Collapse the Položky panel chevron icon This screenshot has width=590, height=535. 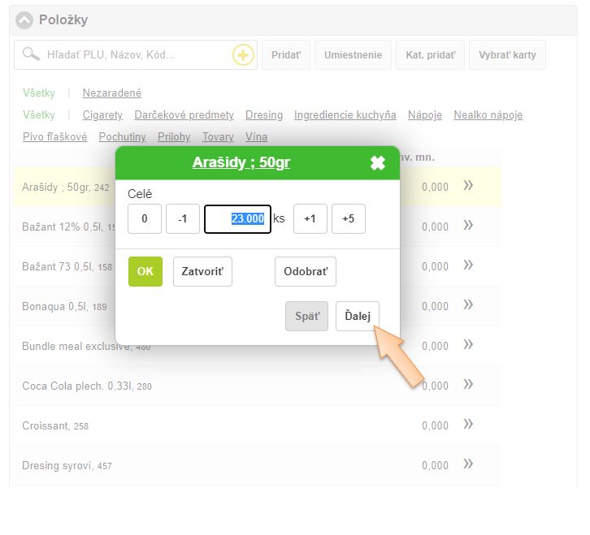[x=24, y=20]
